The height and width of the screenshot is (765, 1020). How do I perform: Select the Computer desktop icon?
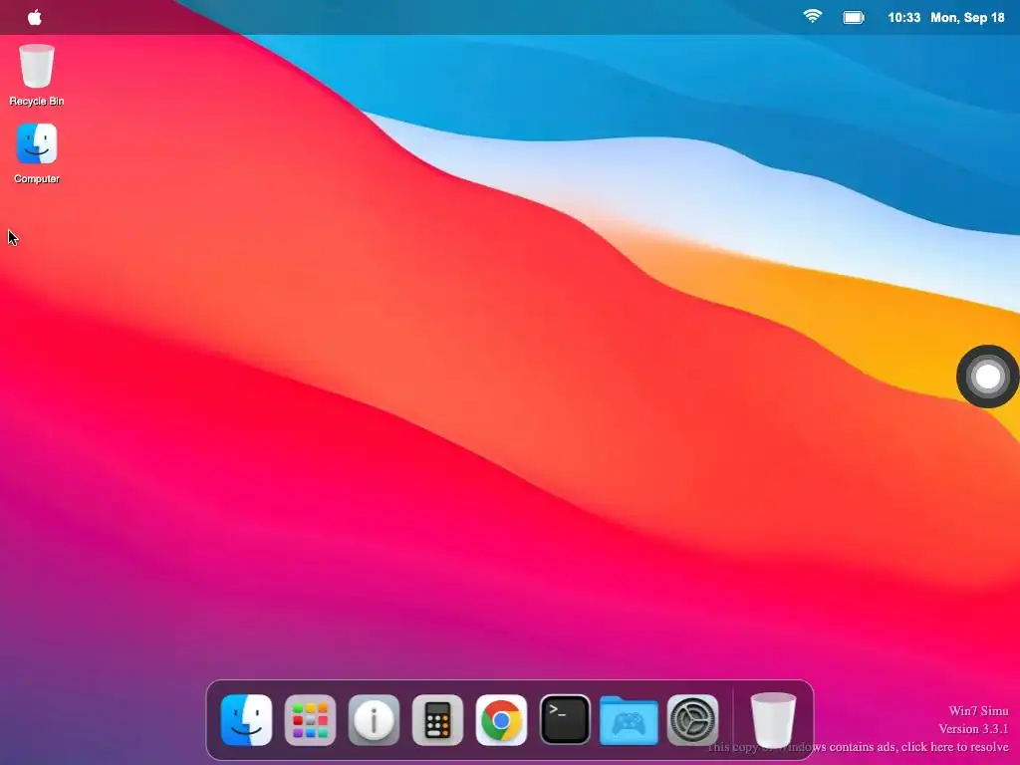click(37, 153)
